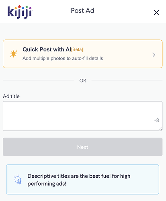Click the Ad title field label
Screen dimensions: 166x201
pyautogui.click(x=11, y=96)
